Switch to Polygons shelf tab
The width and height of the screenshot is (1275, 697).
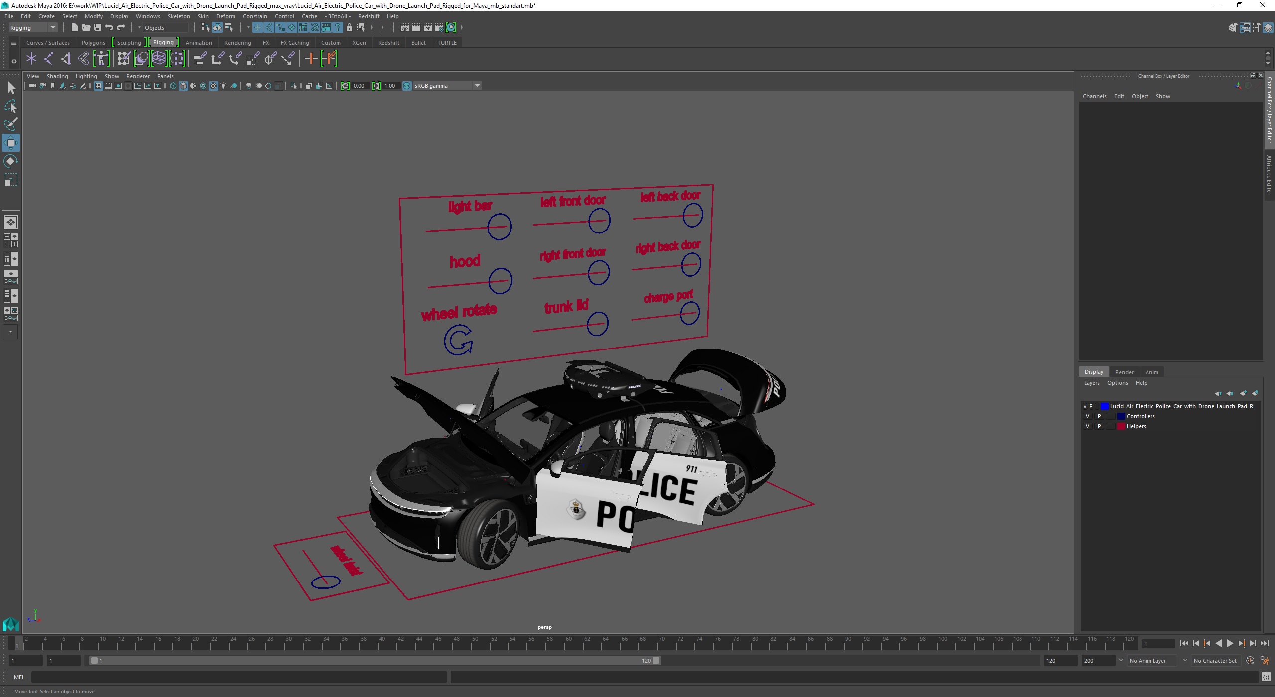point(93,43)
